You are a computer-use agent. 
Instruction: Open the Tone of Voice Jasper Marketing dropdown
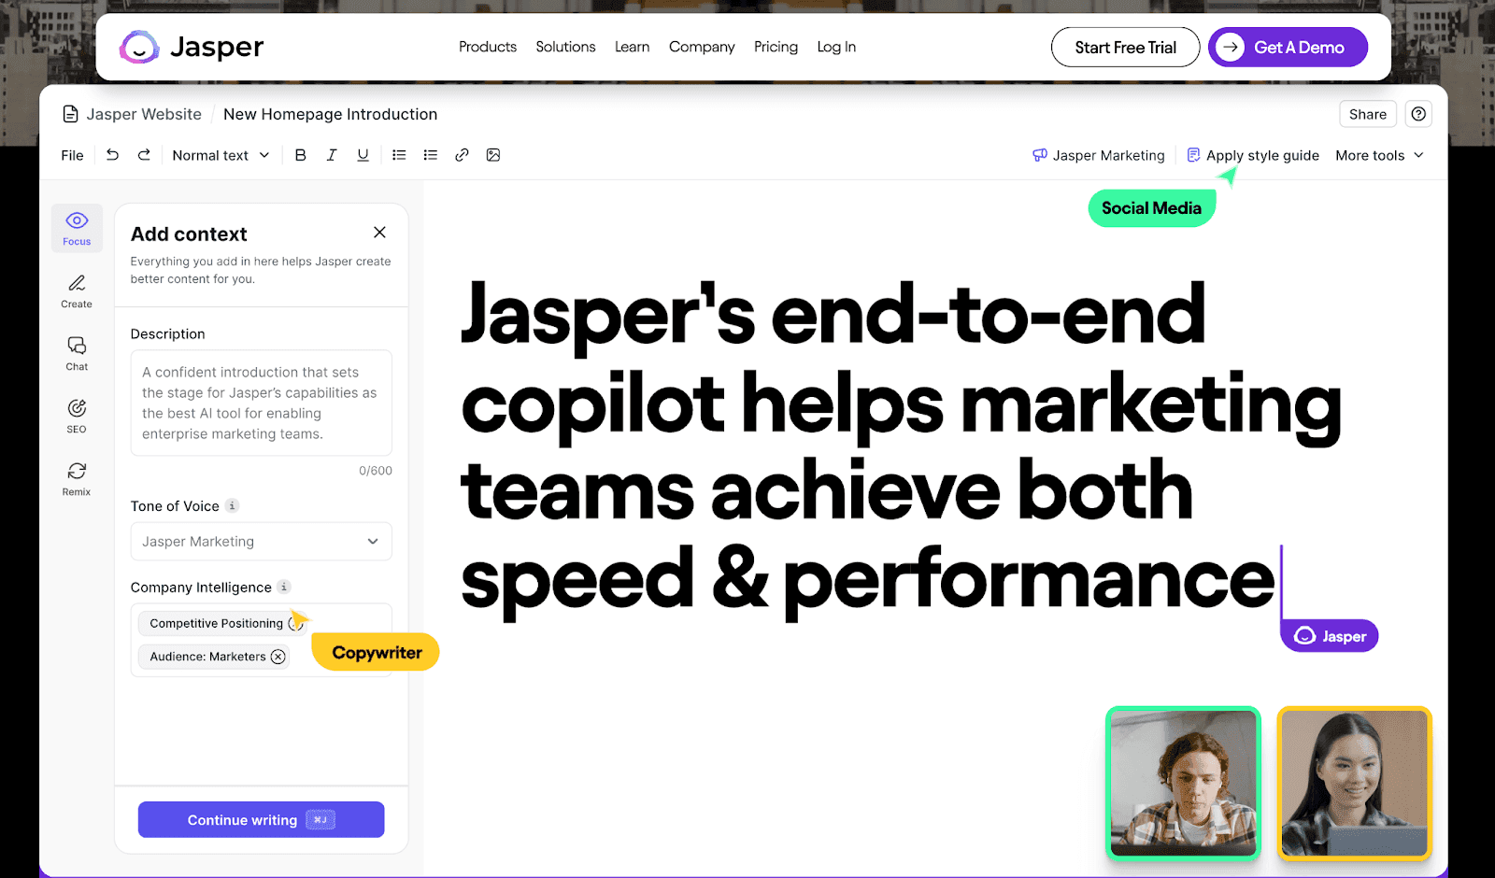(261, 542)
